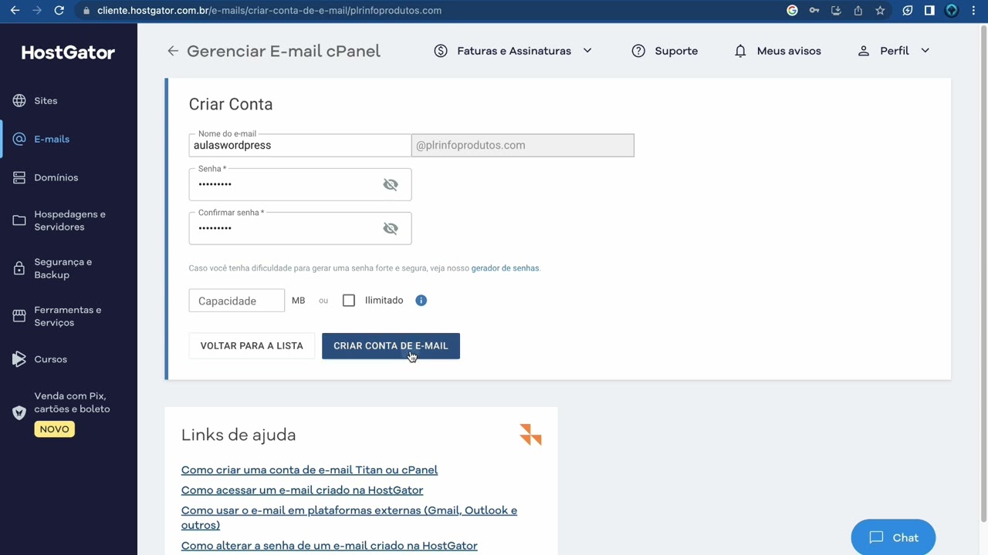Click the HostGator logo
The image size is (988, 555).
pyautogui.click(x=68, y=52)
